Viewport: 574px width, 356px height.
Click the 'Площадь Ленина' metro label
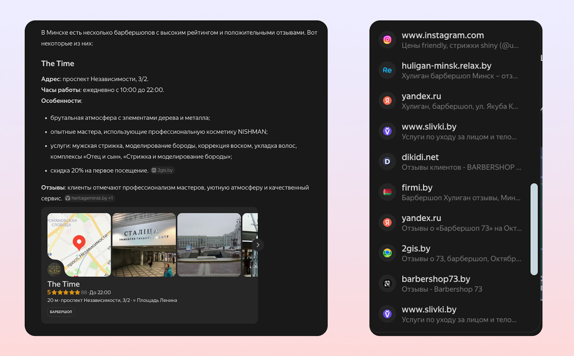157,300
